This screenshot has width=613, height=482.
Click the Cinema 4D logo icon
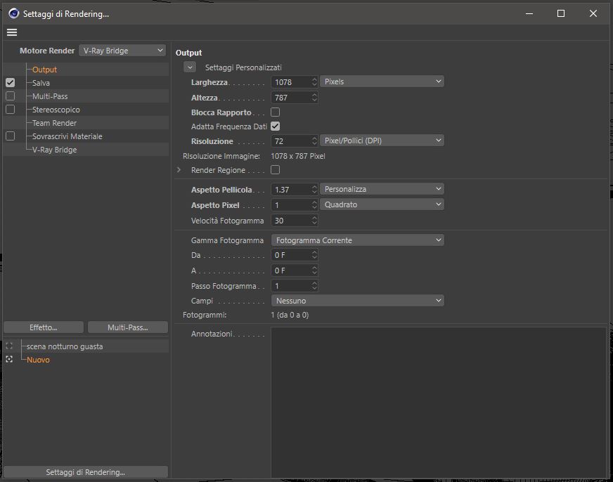tap(13, 13)
